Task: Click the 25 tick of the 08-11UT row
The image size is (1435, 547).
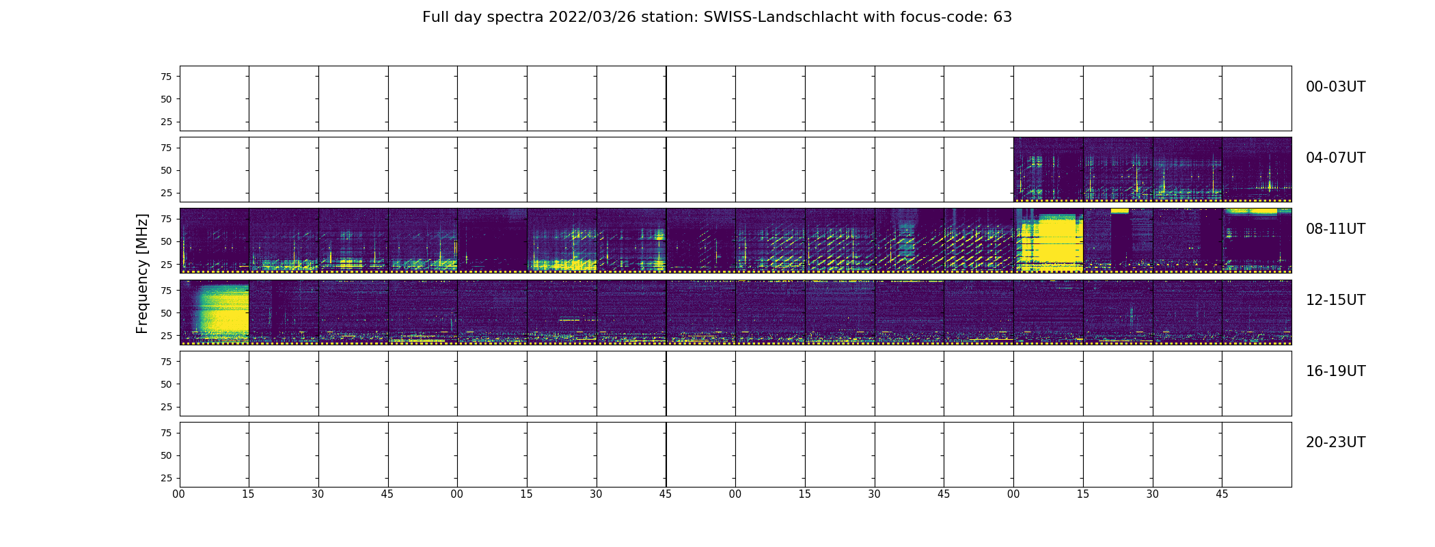Action: click(166, 264)
